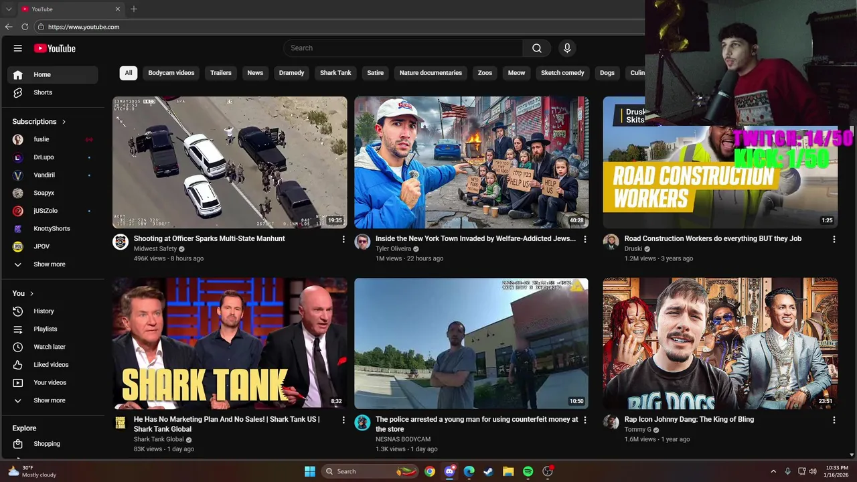
Task: Select the Zoos filter chip
Action: 485,73
